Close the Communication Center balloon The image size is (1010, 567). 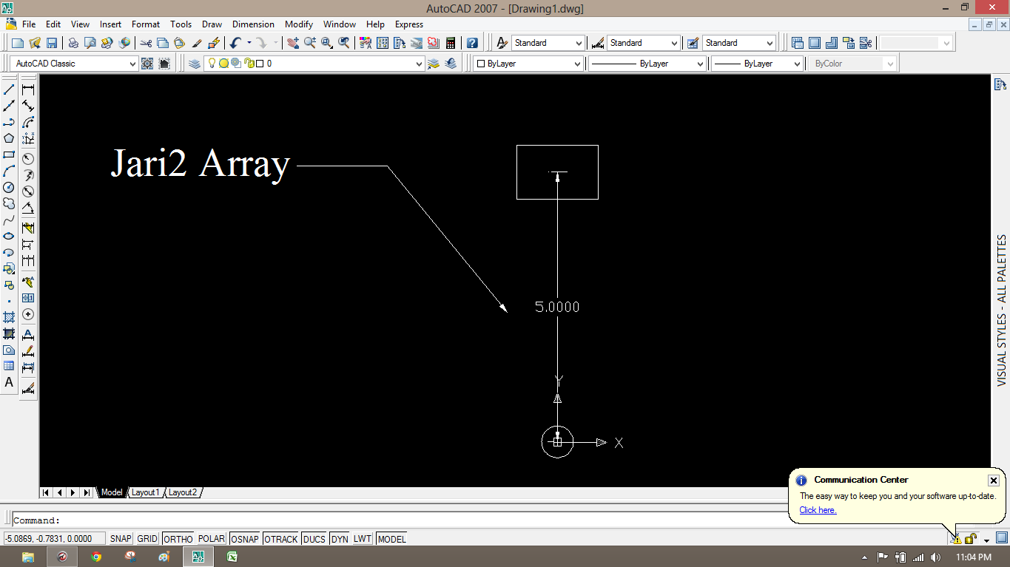[x=994, y=481]
